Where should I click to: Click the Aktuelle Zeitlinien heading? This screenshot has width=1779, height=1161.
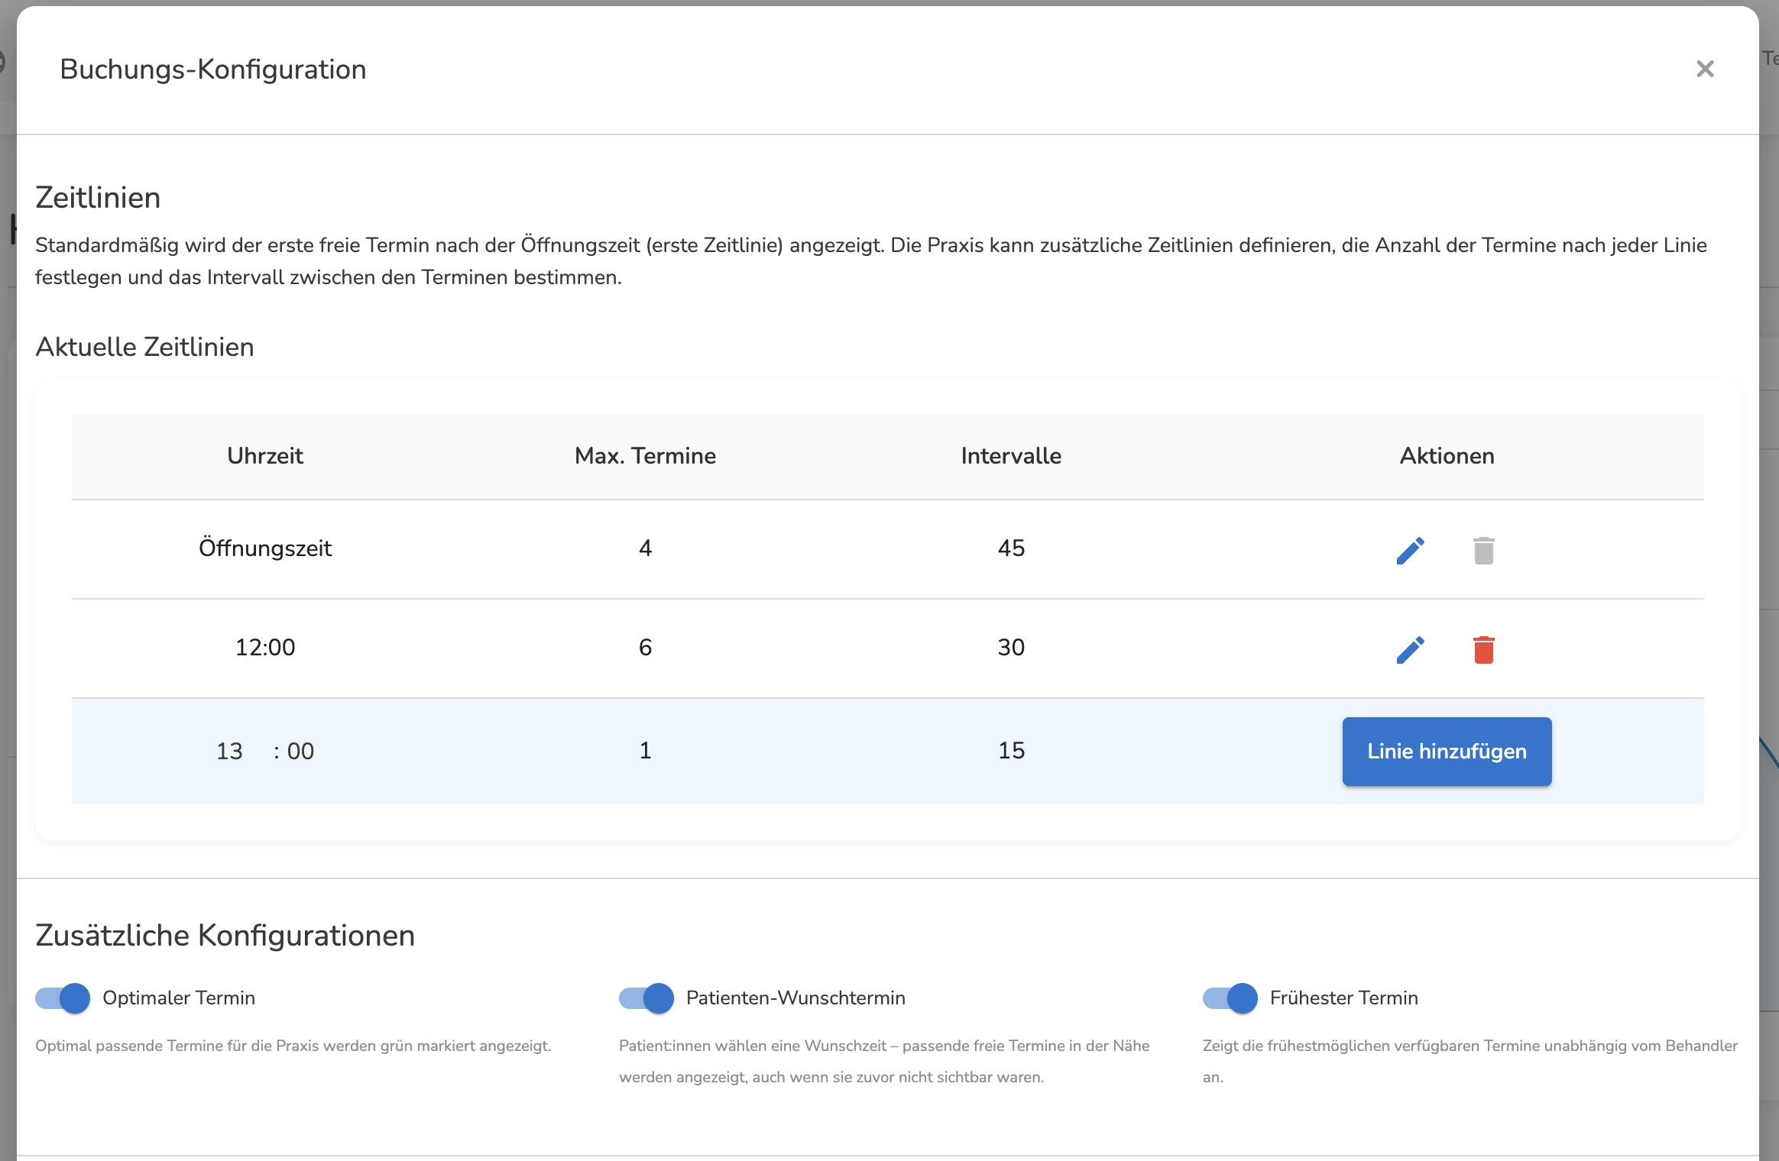tap(144, 347)
